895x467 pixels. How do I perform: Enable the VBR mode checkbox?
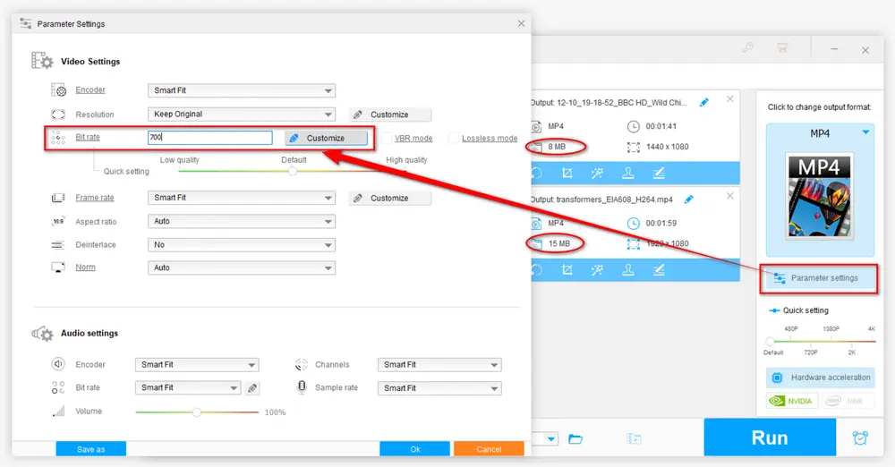pyautogui.click(x=388, y=139)
